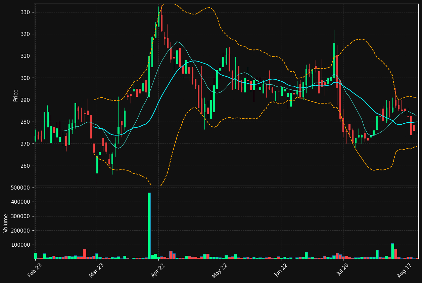Click the "Price" y-axis label
Viewport: 422px width, 283px height.
[x=16, y=95]
